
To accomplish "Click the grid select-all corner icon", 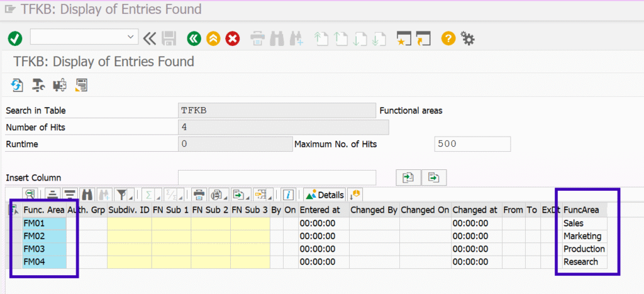I will 15,210.
